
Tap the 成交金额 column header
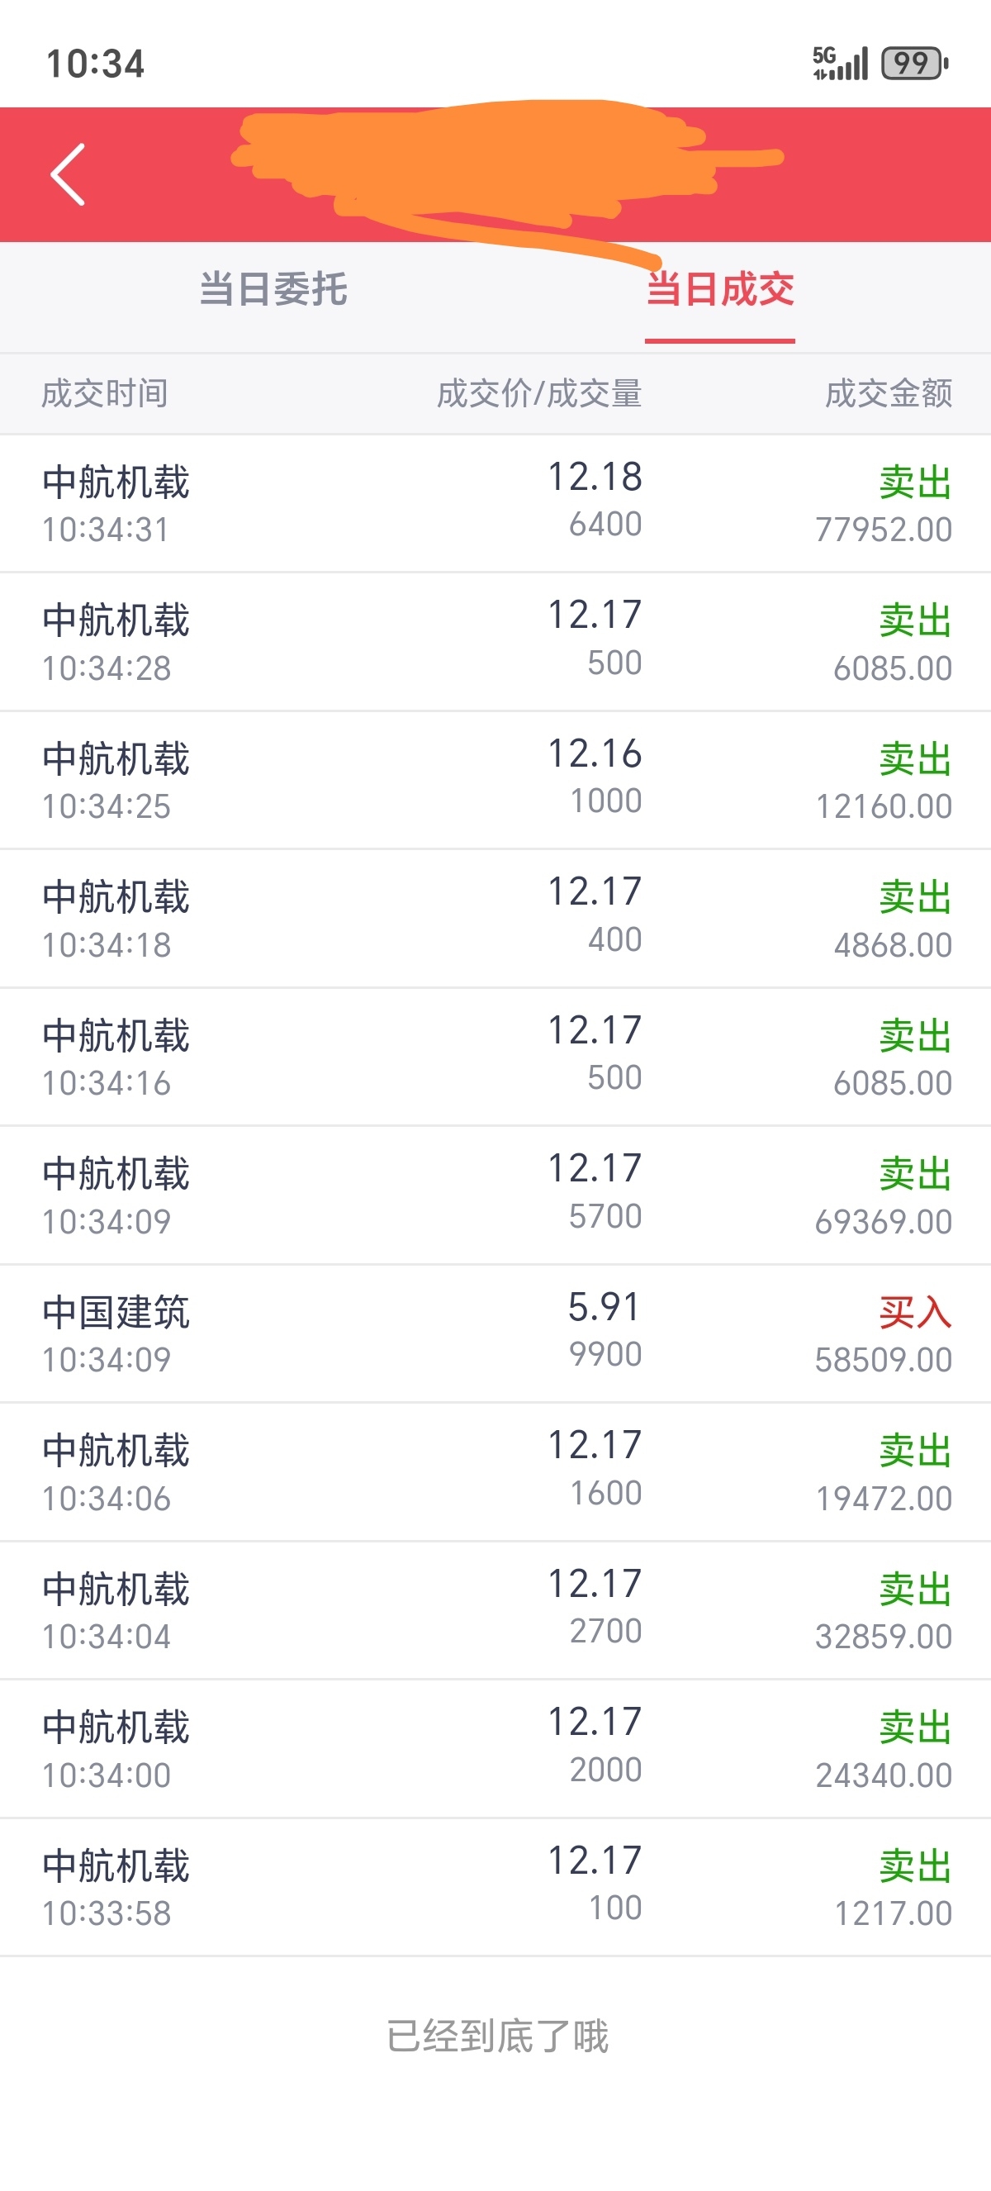(888, 394)
